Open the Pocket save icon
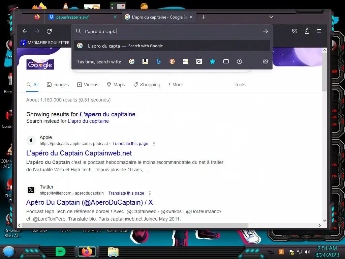Viewport: 345px width, 259px height. coord(295,31)
